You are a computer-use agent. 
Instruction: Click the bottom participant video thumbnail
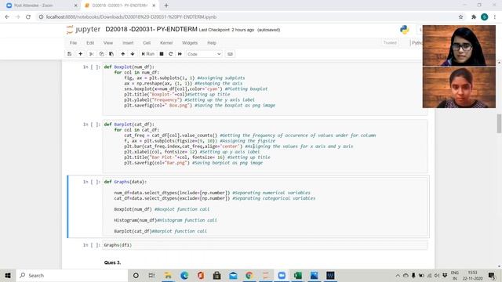pos(459,87)
